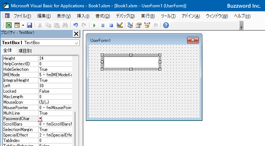Open Find with the binoculars icon
This screenshot has width=265, height=146.
click(65, 25)
